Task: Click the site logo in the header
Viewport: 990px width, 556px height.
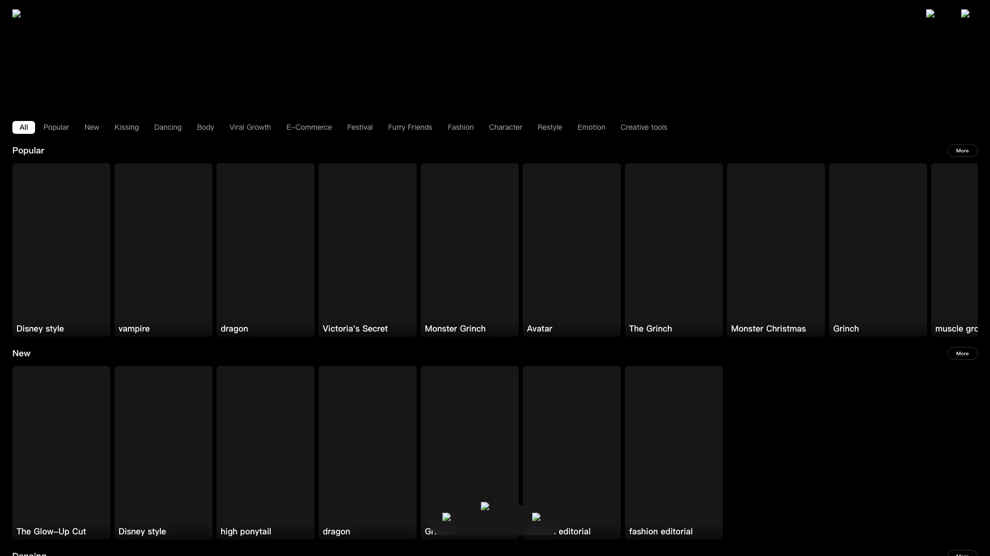Action: click(x=16, y=14)
